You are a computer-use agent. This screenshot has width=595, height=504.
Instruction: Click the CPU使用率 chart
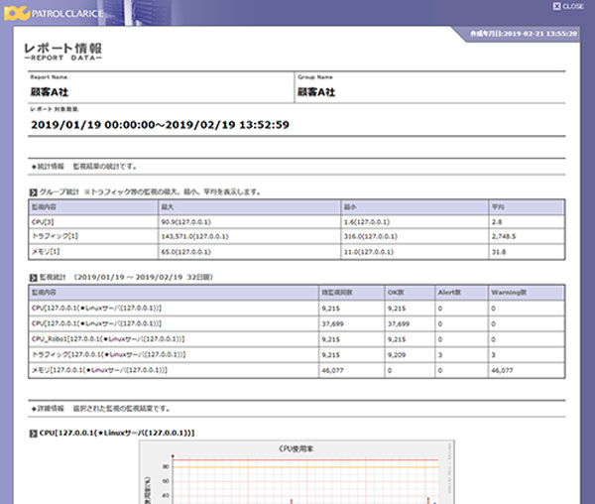[x=297, y=472]
